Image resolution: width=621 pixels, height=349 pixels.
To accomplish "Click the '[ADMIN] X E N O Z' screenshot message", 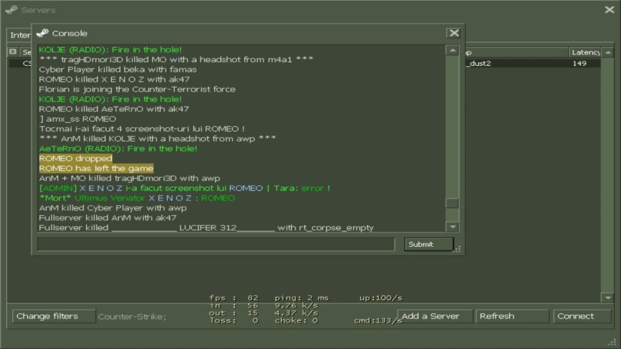I will tap(184, 188).
